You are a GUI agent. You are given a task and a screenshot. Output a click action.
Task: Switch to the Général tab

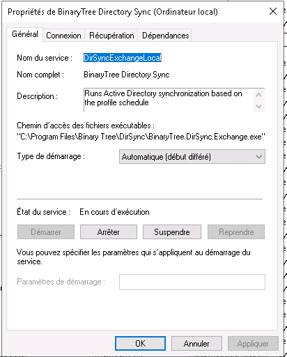click(x=25, y=34)
